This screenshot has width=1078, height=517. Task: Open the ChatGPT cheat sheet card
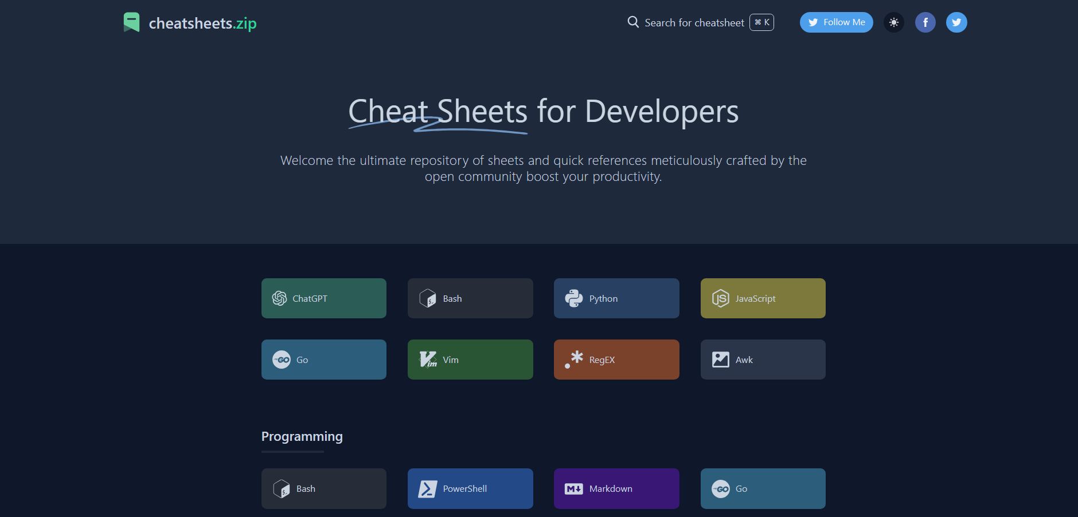pos(324,298)
